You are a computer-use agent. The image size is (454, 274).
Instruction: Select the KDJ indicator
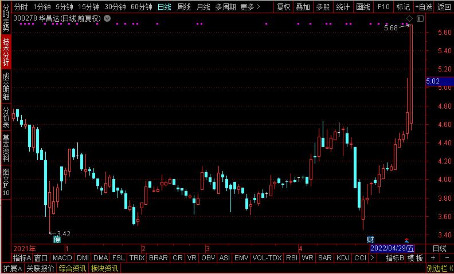click(343, 258)
